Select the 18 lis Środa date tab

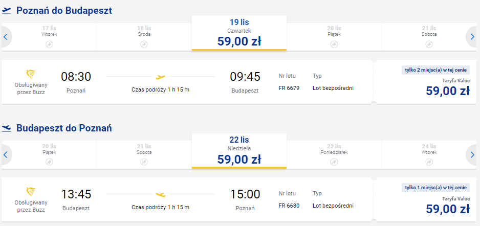pos(144,37)
